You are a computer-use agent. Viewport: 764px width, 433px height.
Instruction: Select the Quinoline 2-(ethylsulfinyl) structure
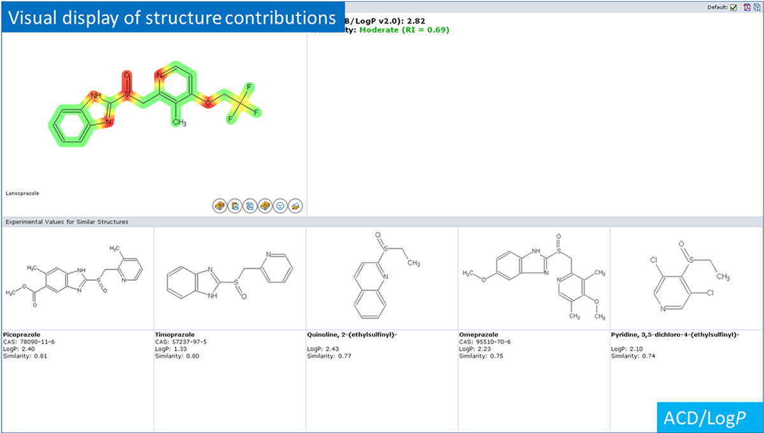point(382,278)
